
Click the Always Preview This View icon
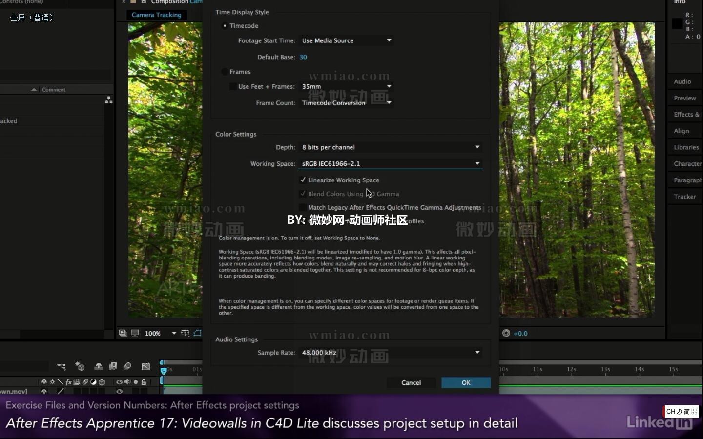point(123,333)
